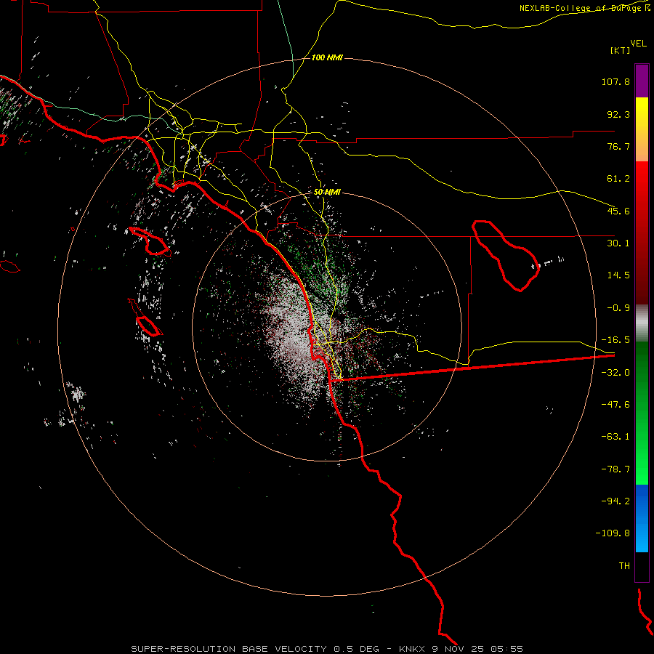The width and height of the screenshot is (654, 654).
Task: Pick the gray near-zero segment of velocity scale
Action: [642, 323]
